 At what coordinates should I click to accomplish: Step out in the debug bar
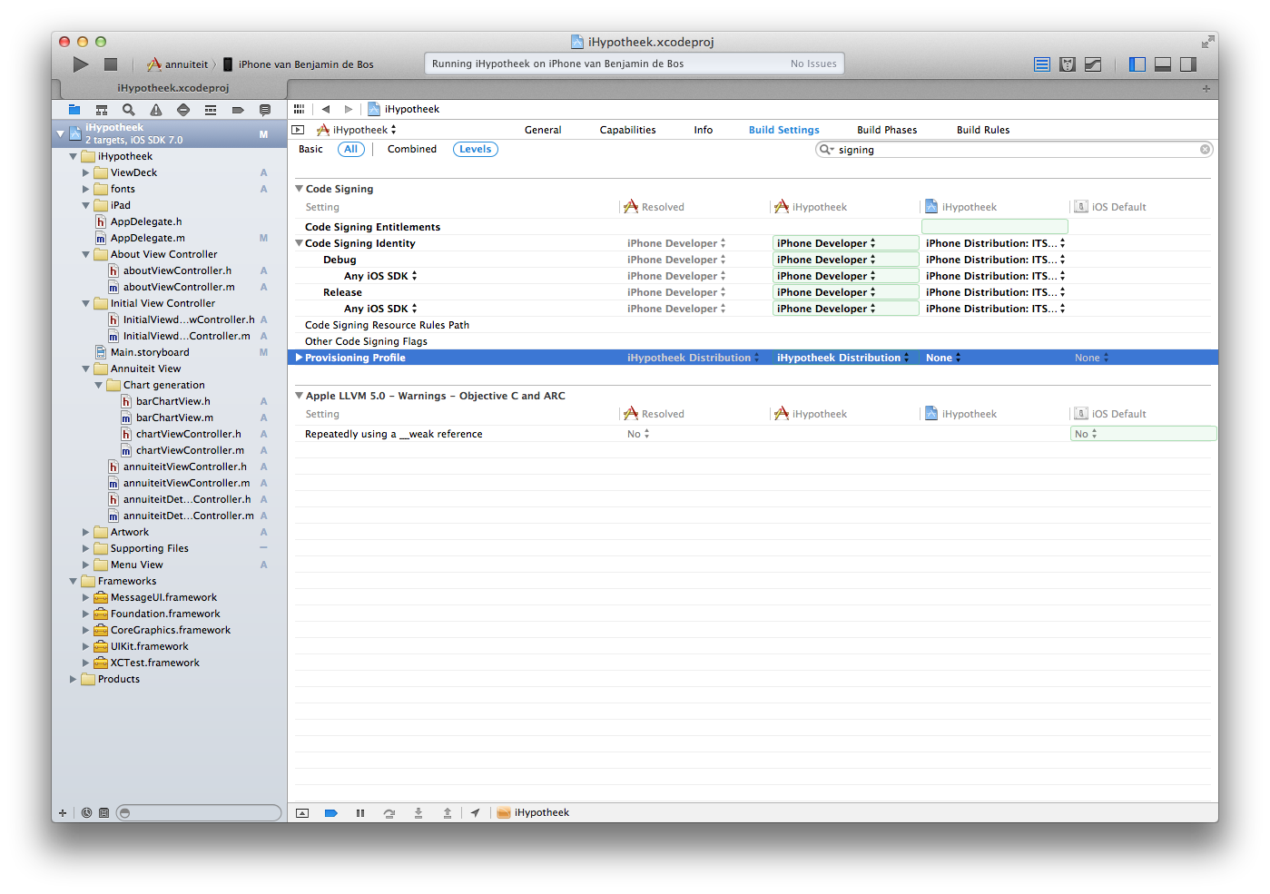[x=448, y=813]
